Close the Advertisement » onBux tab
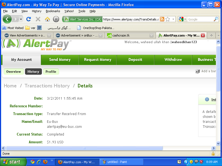222x166 pixels. pos(100,35)
